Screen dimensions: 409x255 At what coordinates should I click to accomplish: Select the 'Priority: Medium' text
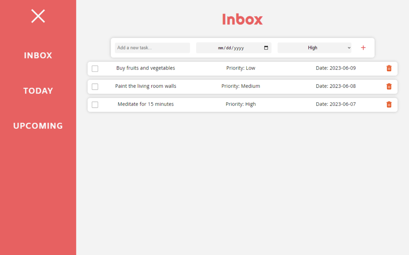pos(241,86)
